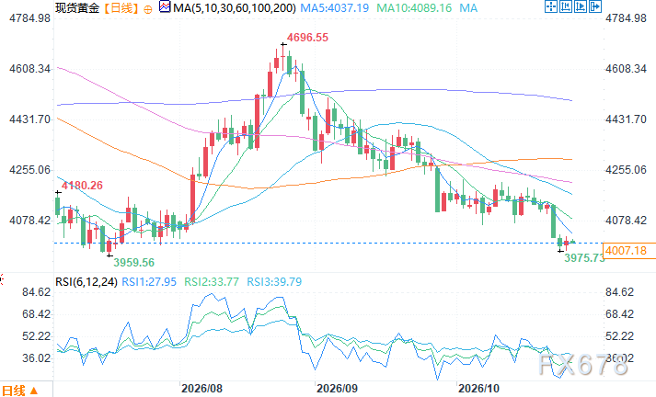Expand the 日线 period selector at bottom-left

[20, 391]
